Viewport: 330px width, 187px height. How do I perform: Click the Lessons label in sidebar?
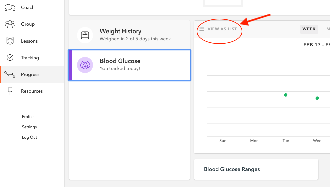[29, 41]
